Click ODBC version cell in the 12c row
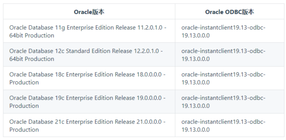The image size is (286, 140). click(x=229, y=55)
